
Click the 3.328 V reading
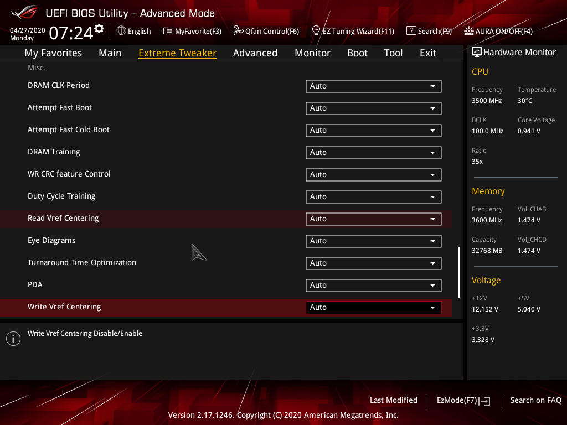click(x=483, y=340)
